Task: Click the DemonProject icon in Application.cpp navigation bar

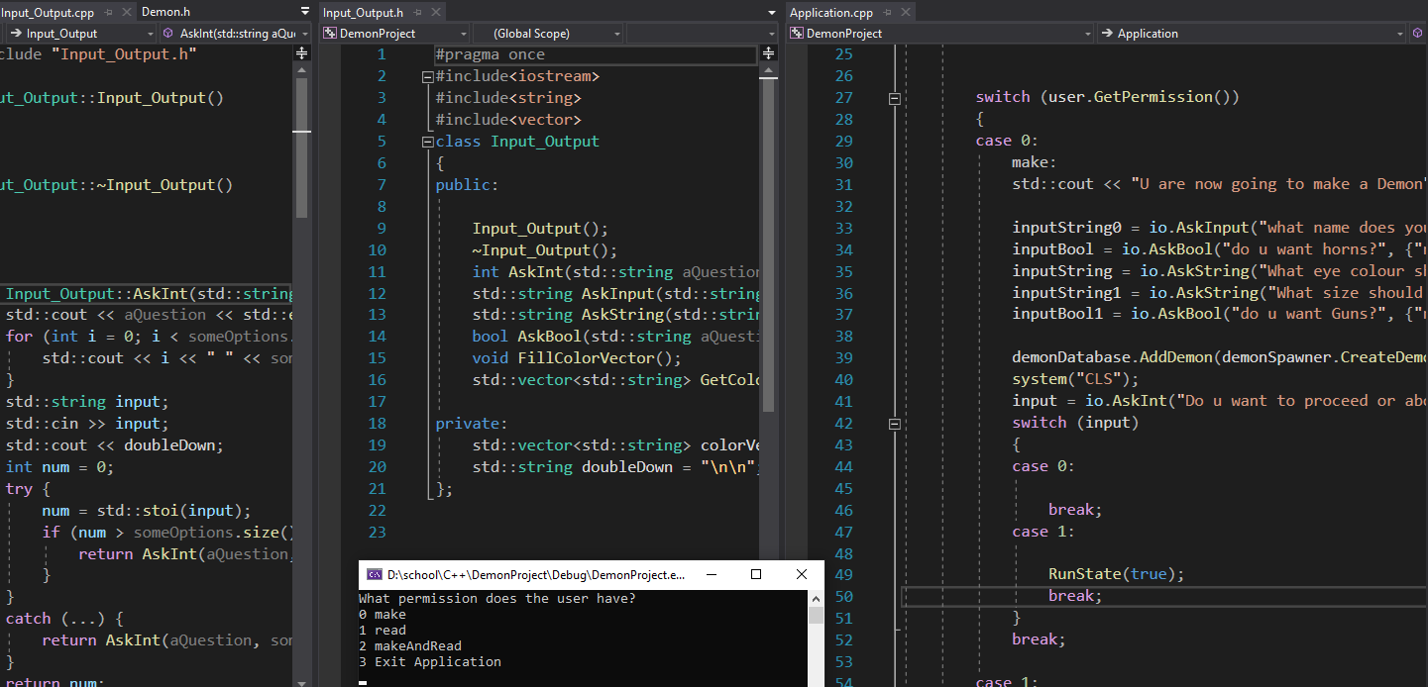Action: click(796, 34)
